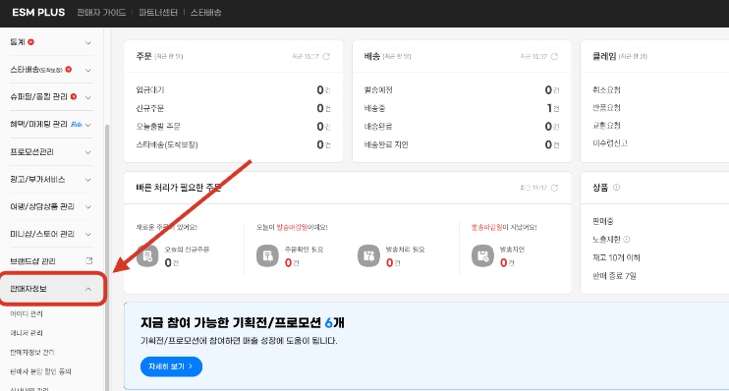
Task: Expand the 혜택/마케팅 관리 chevron
Action: tap(87, 125)
